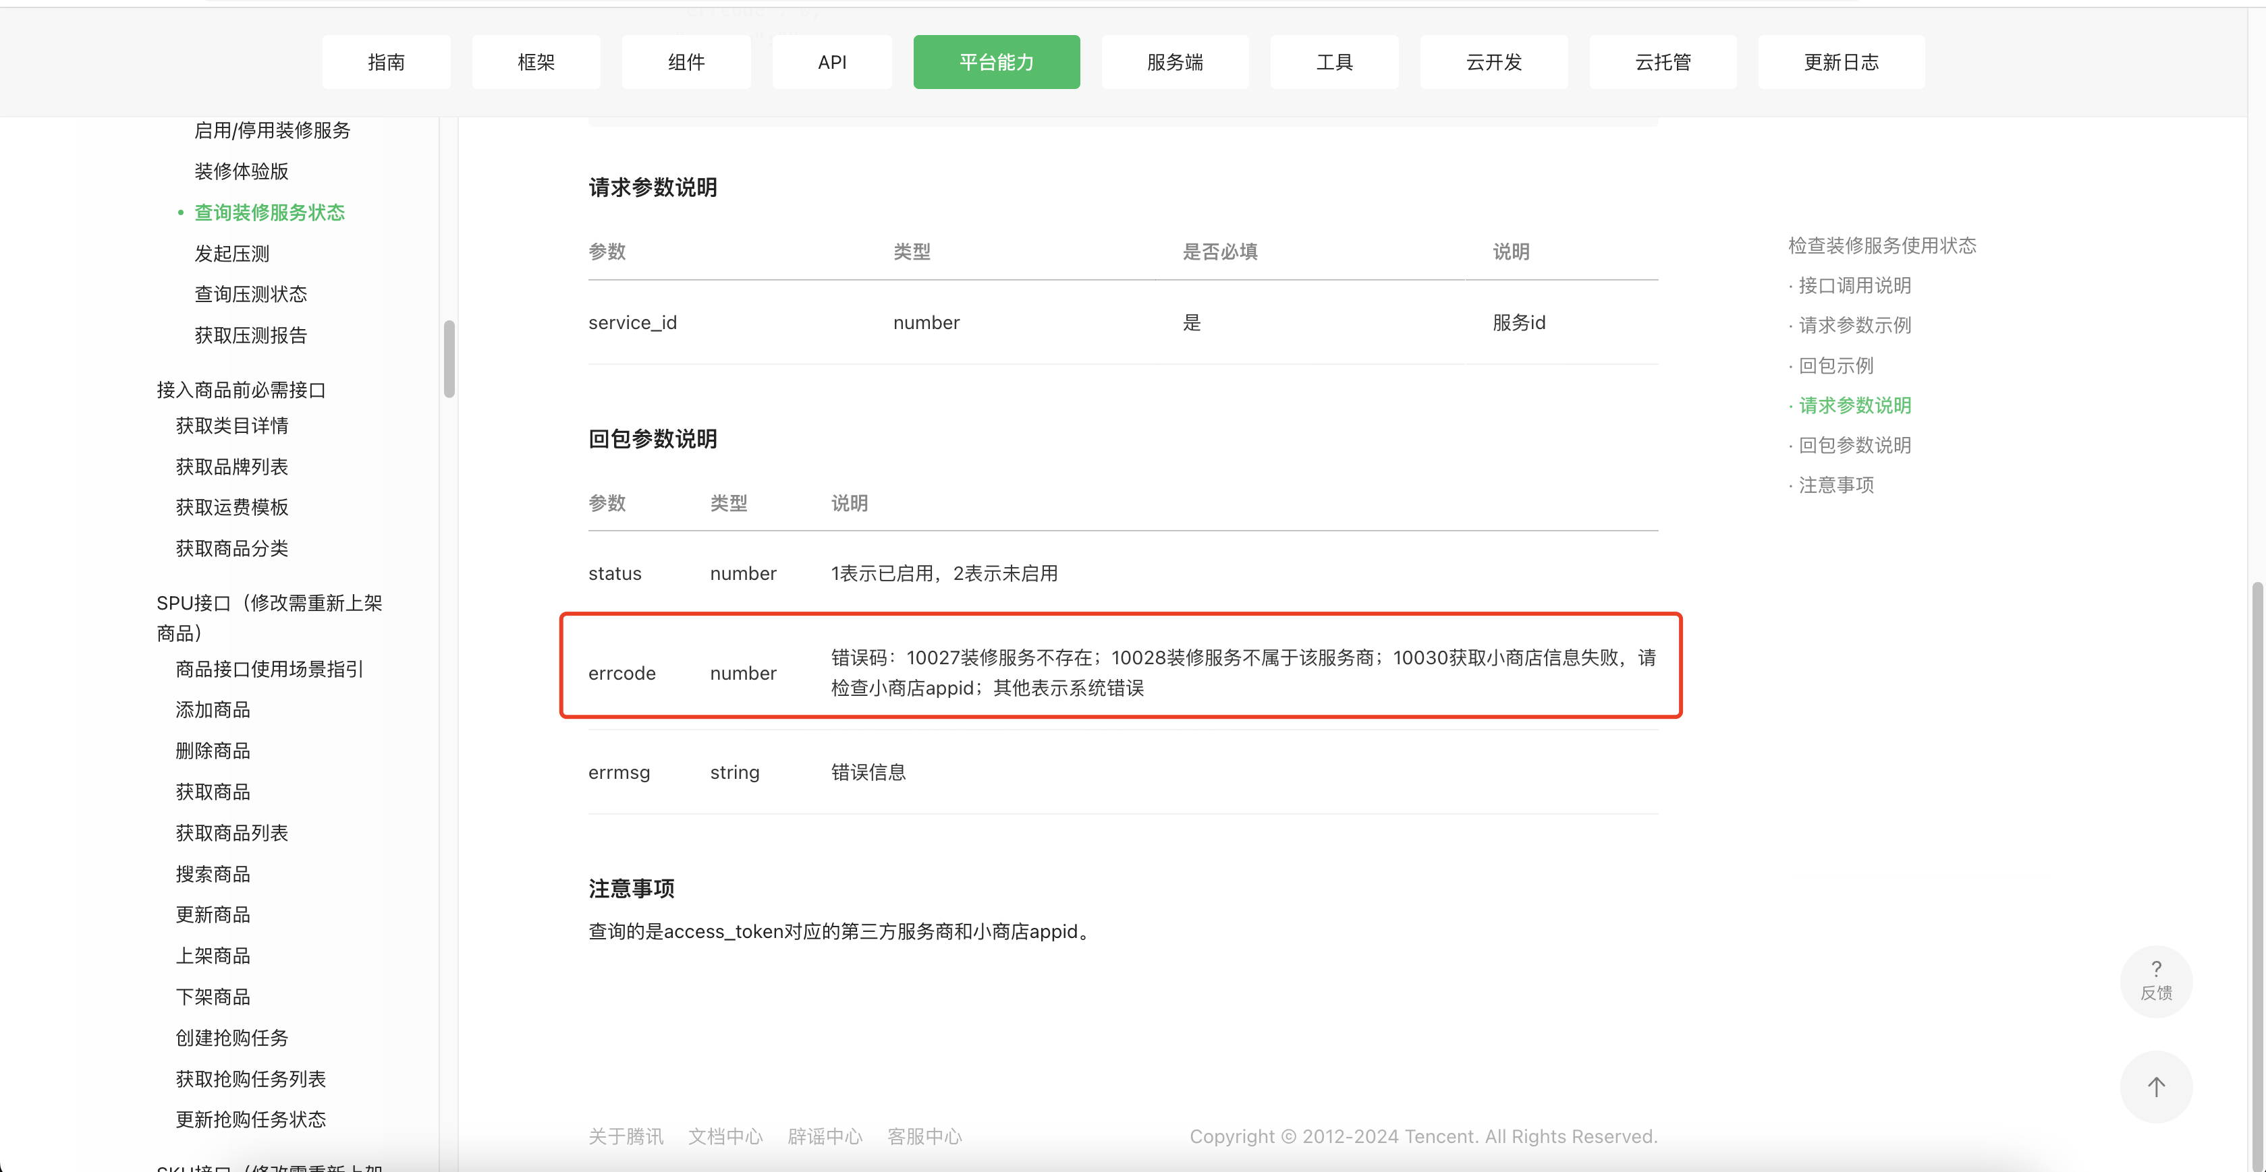This screenshot has height=1172, width=2266.
Task: Click the back-to-top arrow button
Action: tap(2155, 1087)
